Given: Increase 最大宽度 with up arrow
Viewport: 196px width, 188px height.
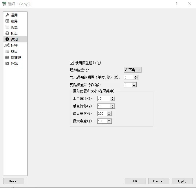Looking at the screenshot, I should point(109,112).
